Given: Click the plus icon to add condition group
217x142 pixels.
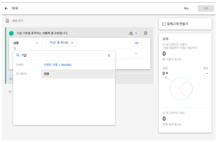Looking at the screenshot, I should click(11, 79).
